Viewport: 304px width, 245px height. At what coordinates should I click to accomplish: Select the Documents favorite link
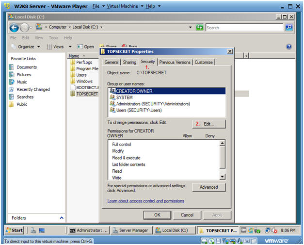point(27,67)
